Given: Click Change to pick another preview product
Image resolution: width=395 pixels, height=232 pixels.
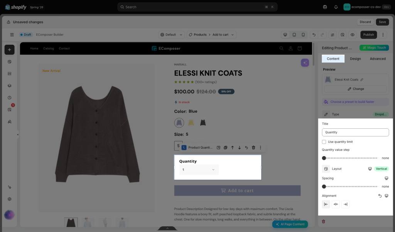Looking at the screenshot, I should pos(355,89).
